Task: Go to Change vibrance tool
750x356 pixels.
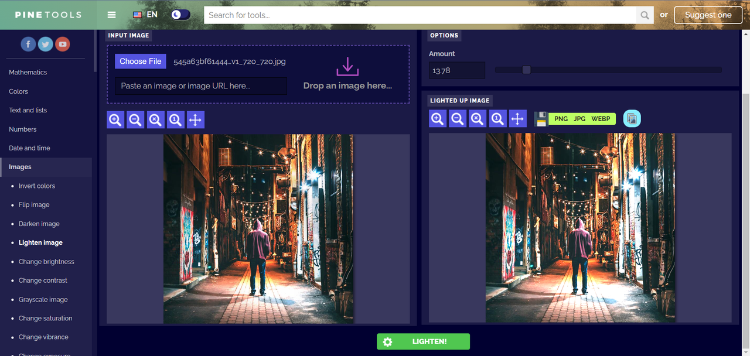Action: [43, 337]
